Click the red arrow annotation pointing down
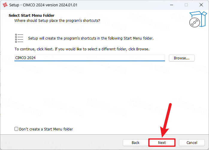 click(x=166, y=120)
